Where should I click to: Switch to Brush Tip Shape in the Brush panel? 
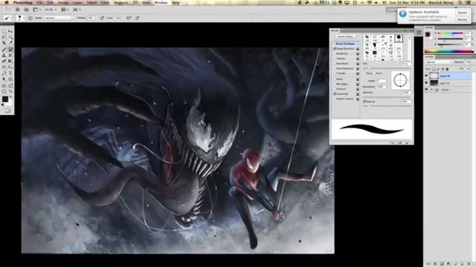pos(345,44)
